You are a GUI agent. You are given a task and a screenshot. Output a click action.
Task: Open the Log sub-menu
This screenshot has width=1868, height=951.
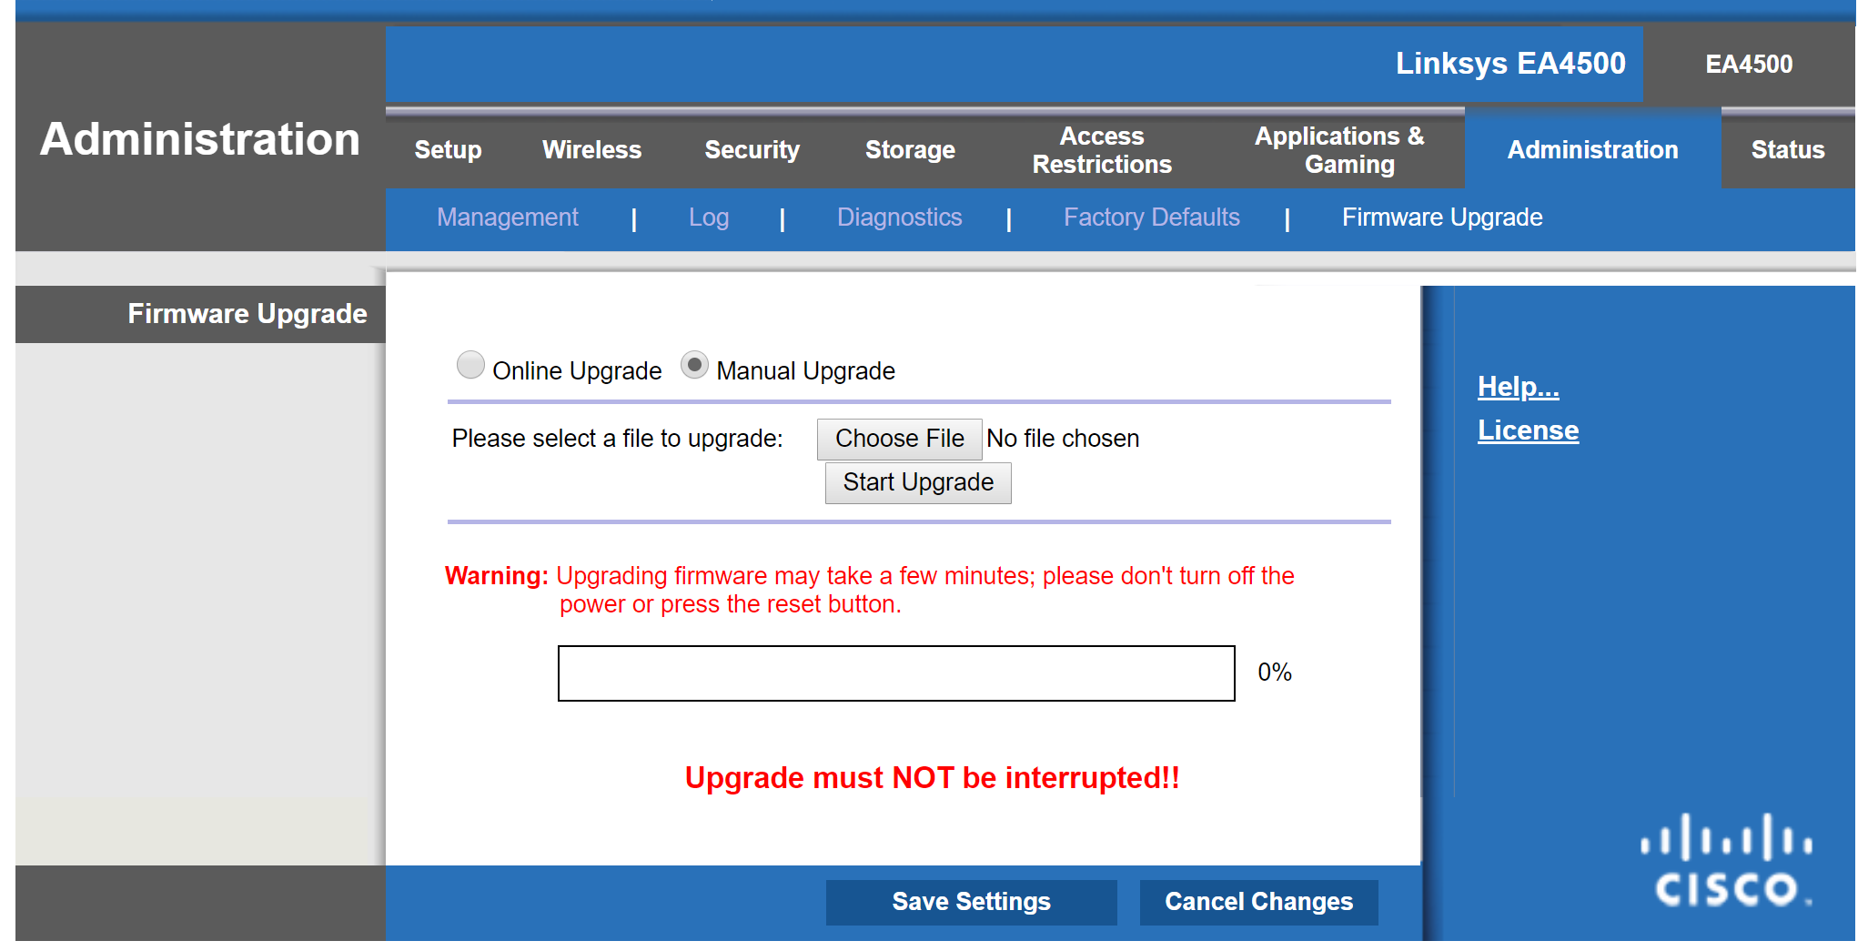pos(709,218)
